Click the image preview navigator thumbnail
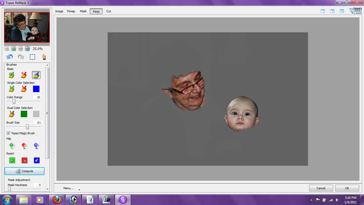Screen dimensions: 364x205 pos(27,27)
